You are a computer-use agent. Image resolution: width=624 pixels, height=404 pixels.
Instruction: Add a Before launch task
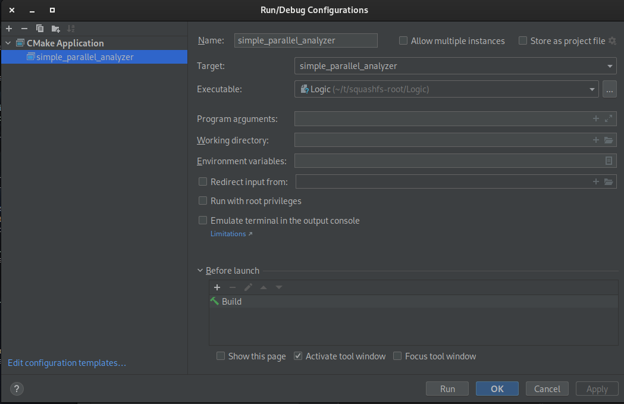217,287
